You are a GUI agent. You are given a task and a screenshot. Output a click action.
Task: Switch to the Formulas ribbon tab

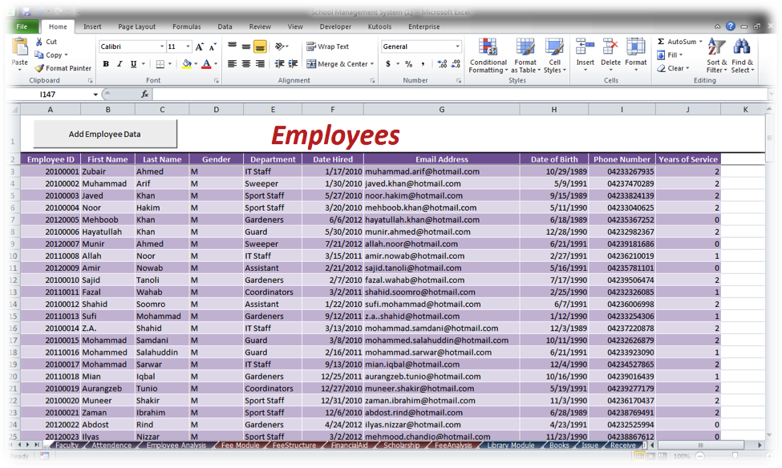click(186, 26)
